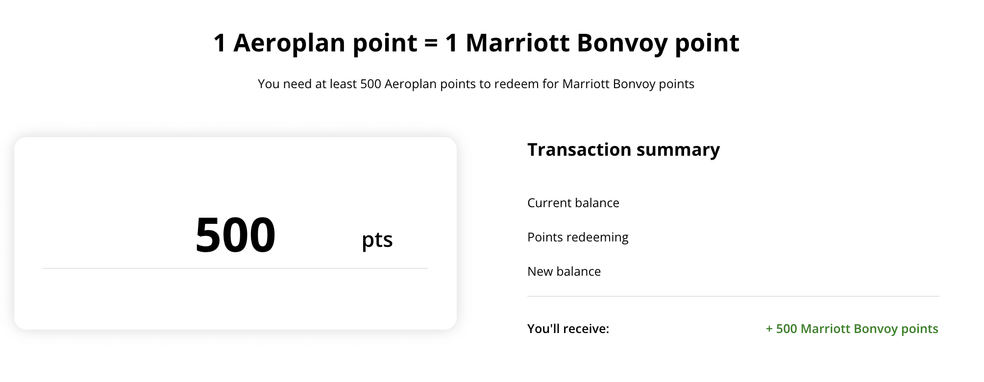This screenshot has height=382, width=984.
Task: Click the "You'll receive:" label
Action: (x=568, y=329)
